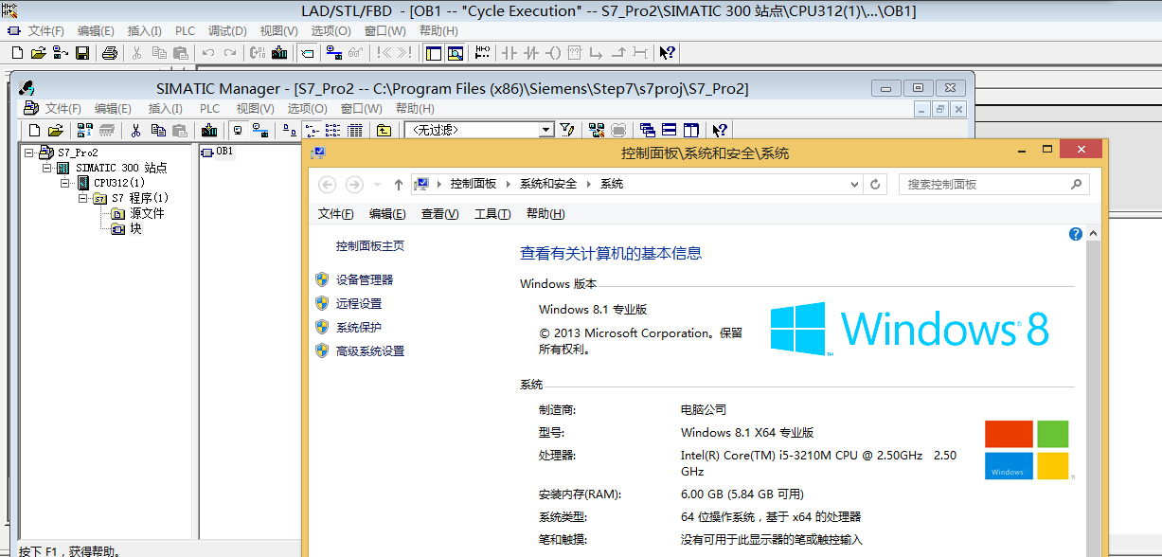Insert an output coil element
This screenshot has width=1162, height=557.
(x=554, y=53)
